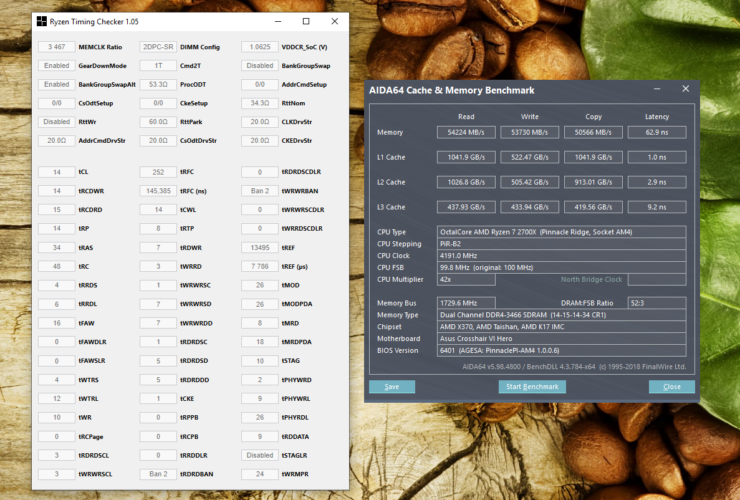740x500 pixels.
Task: Click the Cmd2T value 1T
Action: coord(158,65)
